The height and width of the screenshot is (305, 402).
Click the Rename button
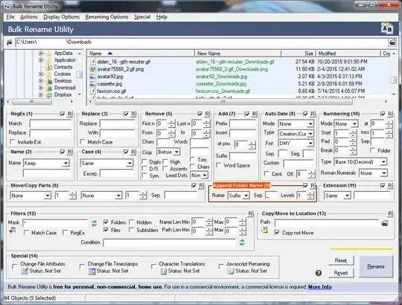(x=376, y=266)
